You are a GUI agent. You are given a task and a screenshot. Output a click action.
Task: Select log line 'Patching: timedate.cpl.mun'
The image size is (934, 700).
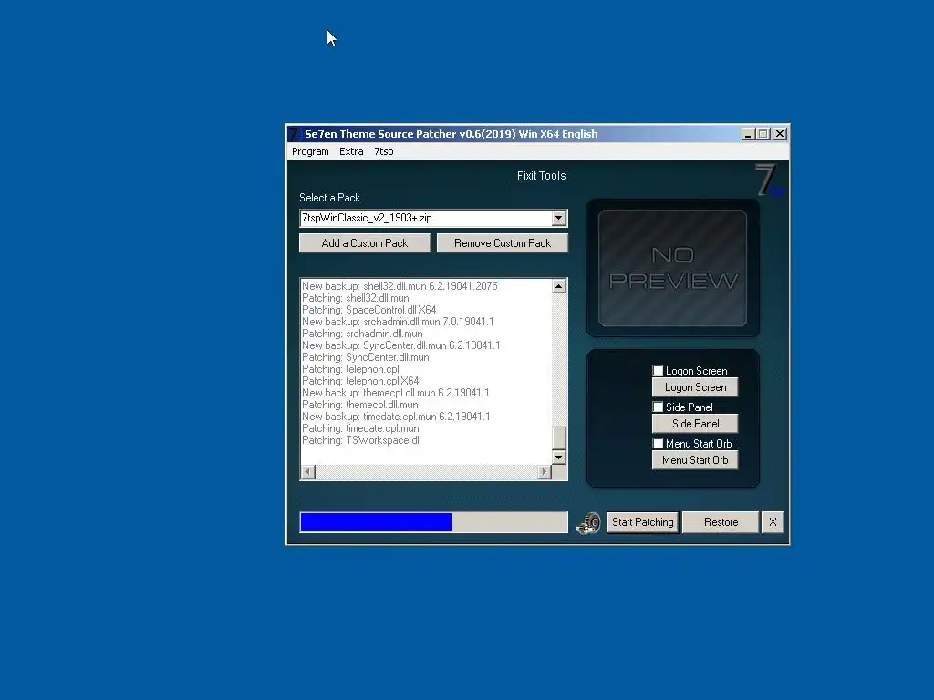tap(360, 428)
